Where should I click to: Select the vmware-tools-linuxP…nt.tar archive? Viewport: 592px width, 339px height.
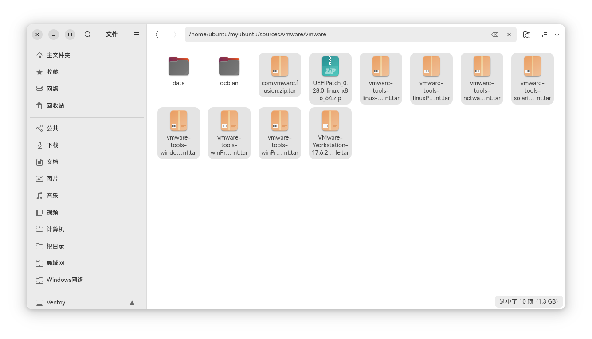(431, 79)
